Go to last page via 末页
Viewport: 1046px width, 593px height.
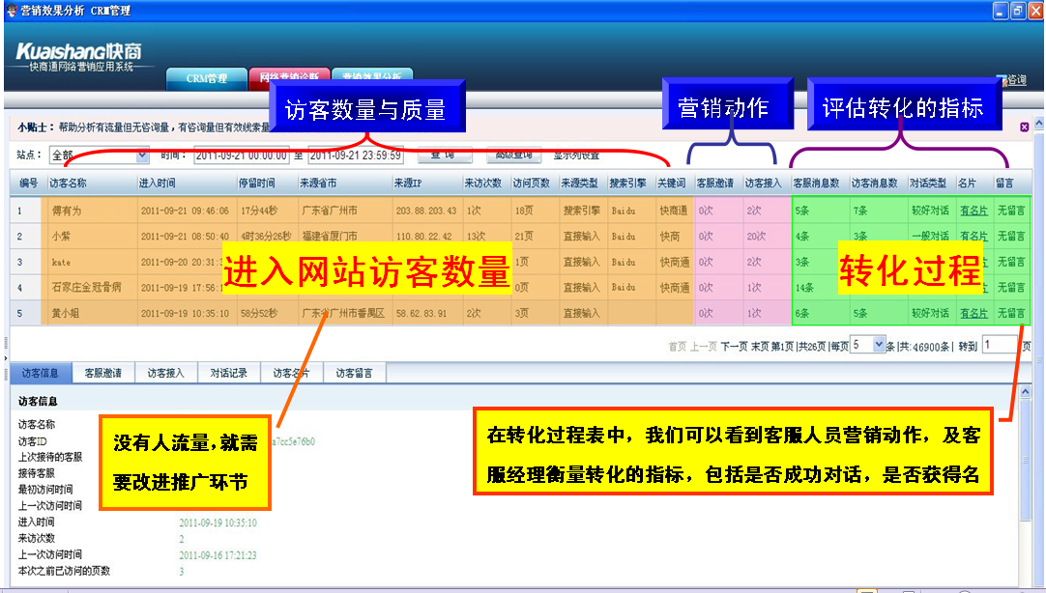click(x=760, y=346)
